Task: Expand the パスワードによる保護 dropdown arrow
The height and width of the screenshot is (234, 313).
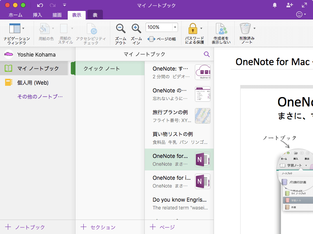Action: click(201, 28)
